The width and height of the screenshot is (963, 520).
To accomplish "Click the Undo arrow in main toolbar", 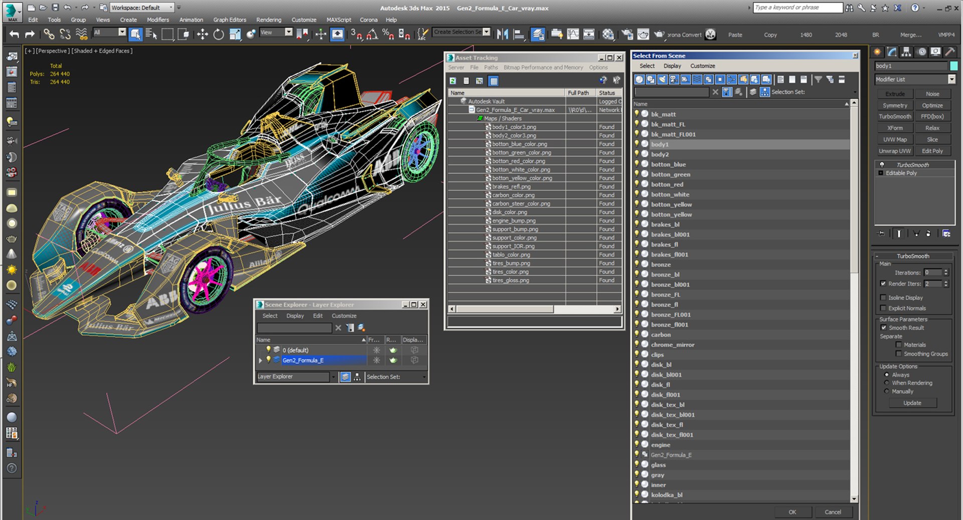I will point(14,34).
